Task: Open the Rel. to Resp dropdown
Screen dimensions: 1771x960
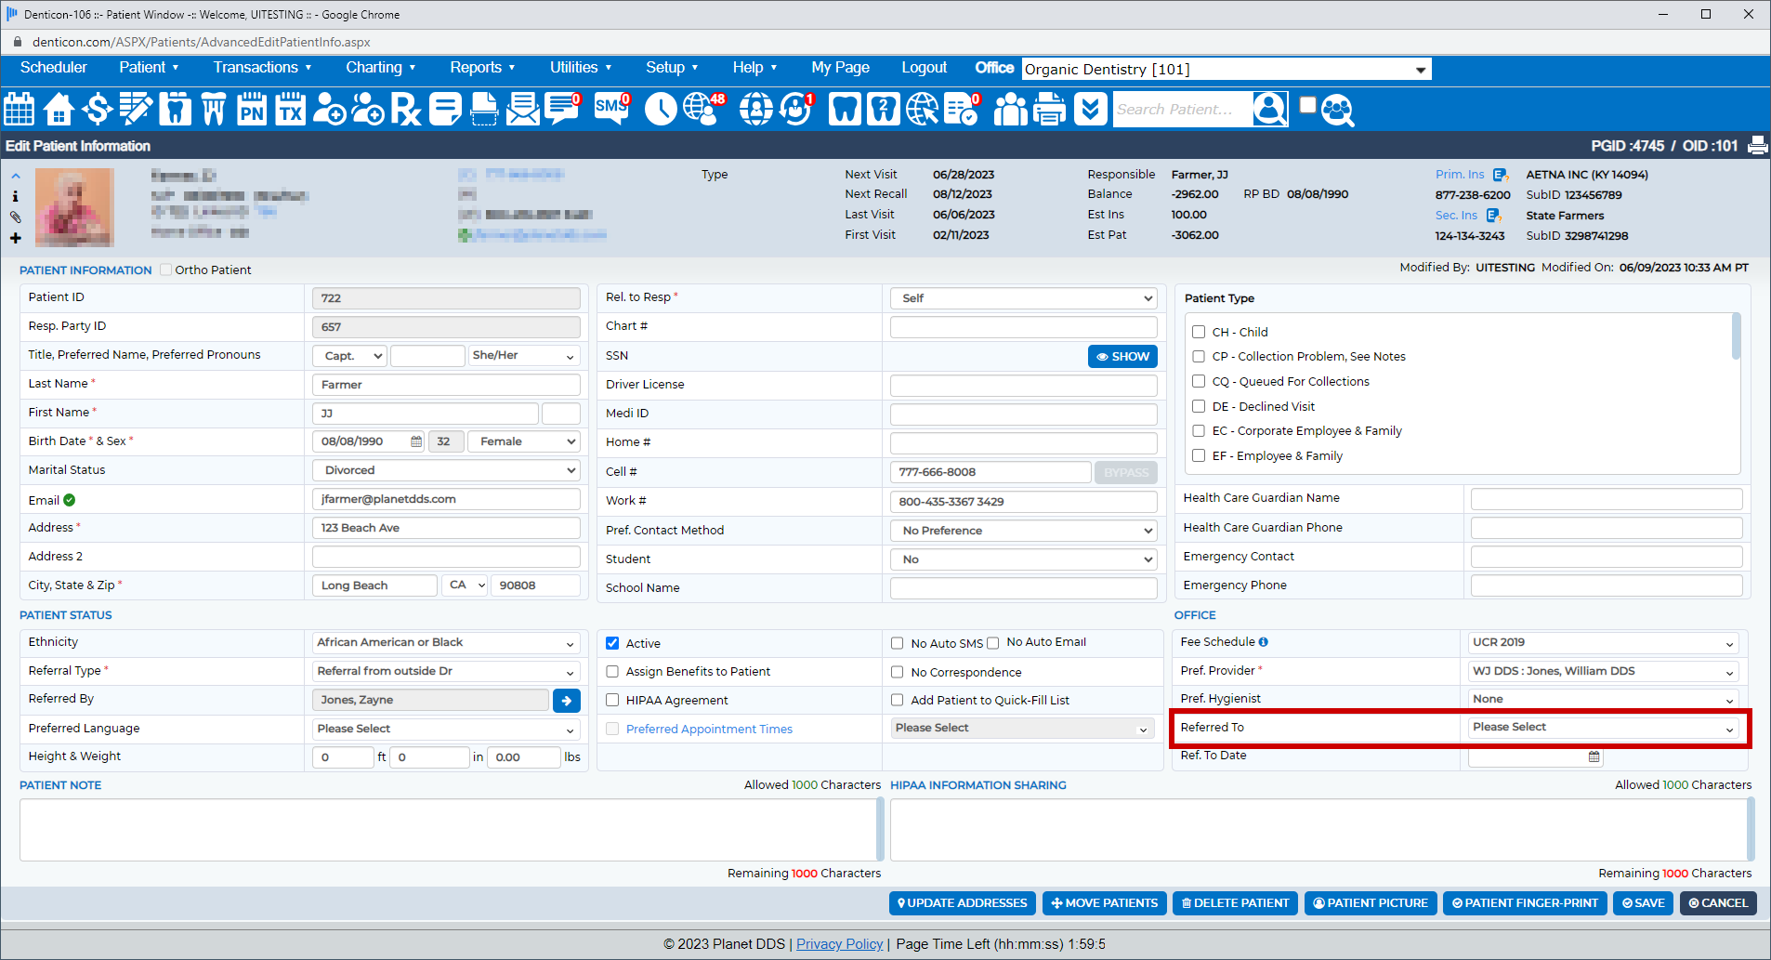Action: (1023, 298)
